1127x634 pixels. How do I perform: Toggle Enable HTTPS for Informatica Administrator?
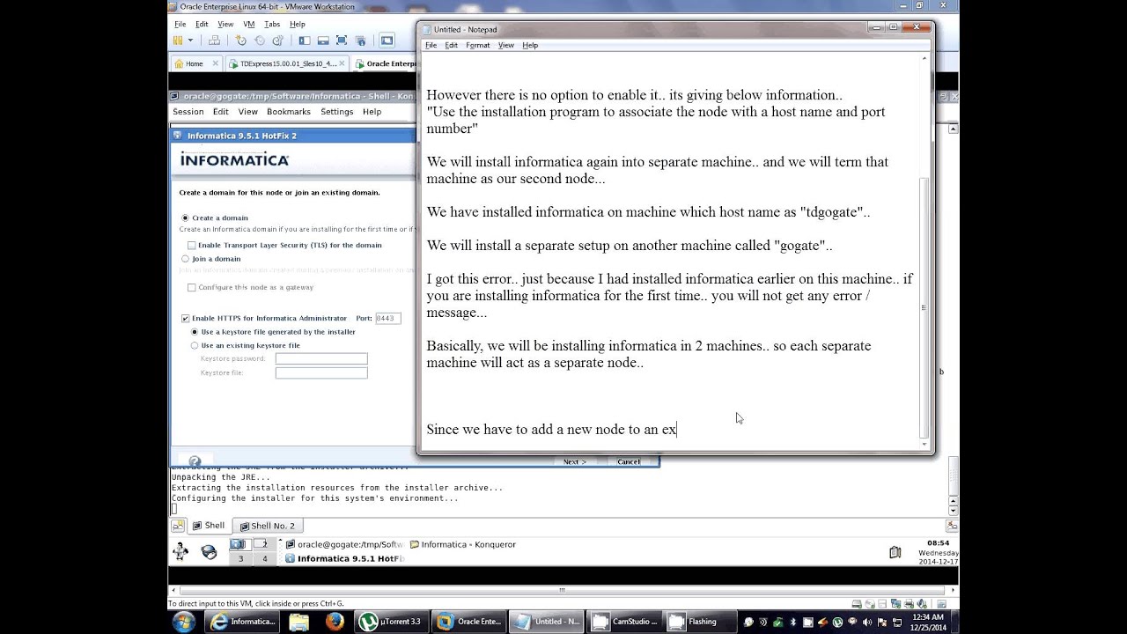click(x=185, y=318)
